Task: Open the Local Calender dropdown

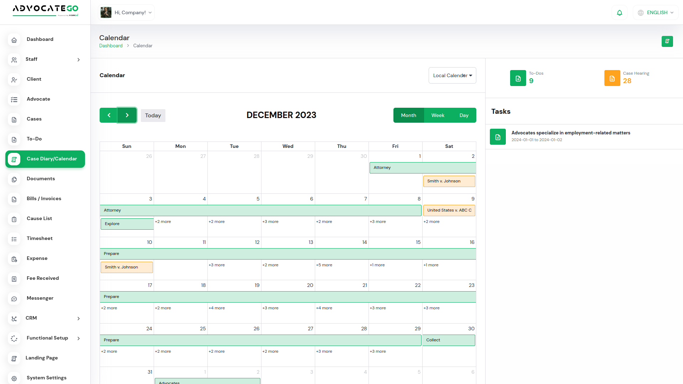Action: click(452, 75)
